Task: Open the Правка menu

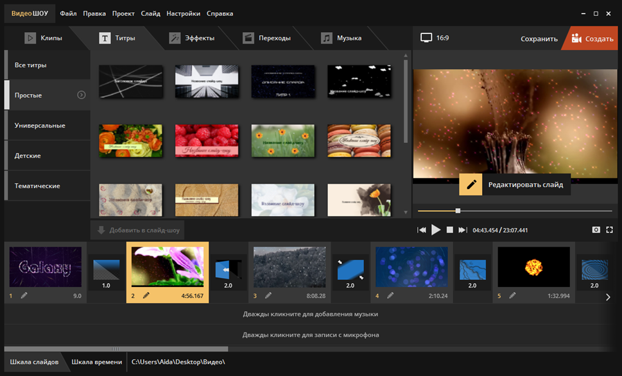Action: pos(94,13)
